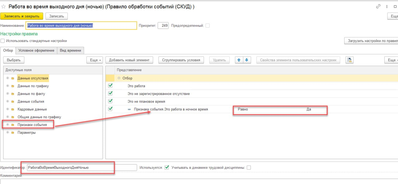Toggle Использовать стандартные настройки checkbox
Screen dimensions: 398x184
tap(3, 41)
